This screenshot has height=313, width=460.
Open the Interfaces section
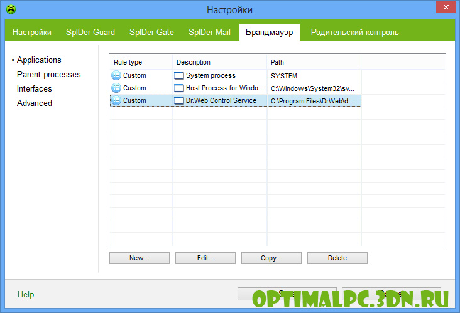pyautogui.click(x=35, y=88)
